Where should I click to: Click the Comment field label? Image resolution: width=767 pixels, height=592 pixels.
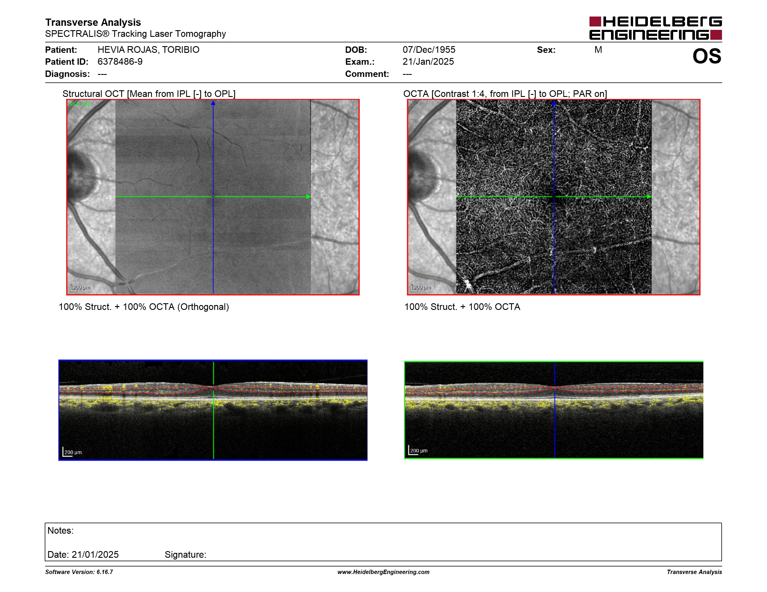[x=367, y=74]
